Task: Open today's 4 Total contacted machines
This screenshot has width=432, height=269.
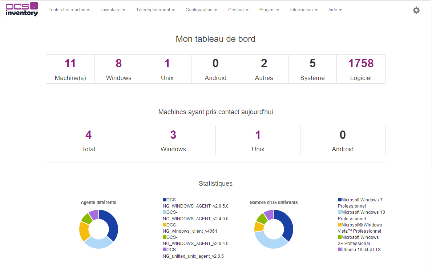Action: (88, 135)
